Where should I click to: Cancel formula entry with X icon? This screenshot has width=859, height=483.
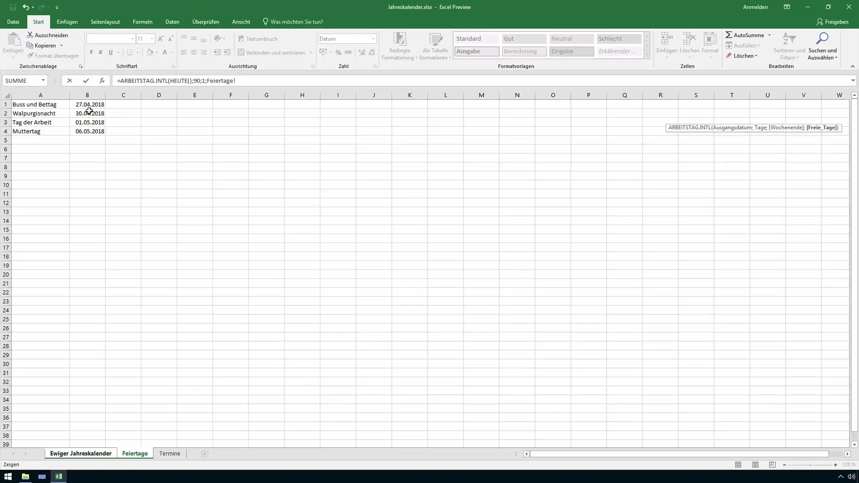click(x=69, y=80)
